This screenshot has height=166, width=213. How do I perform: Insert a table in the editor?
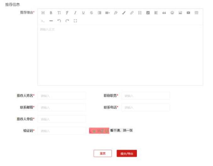tap(196, 13)
